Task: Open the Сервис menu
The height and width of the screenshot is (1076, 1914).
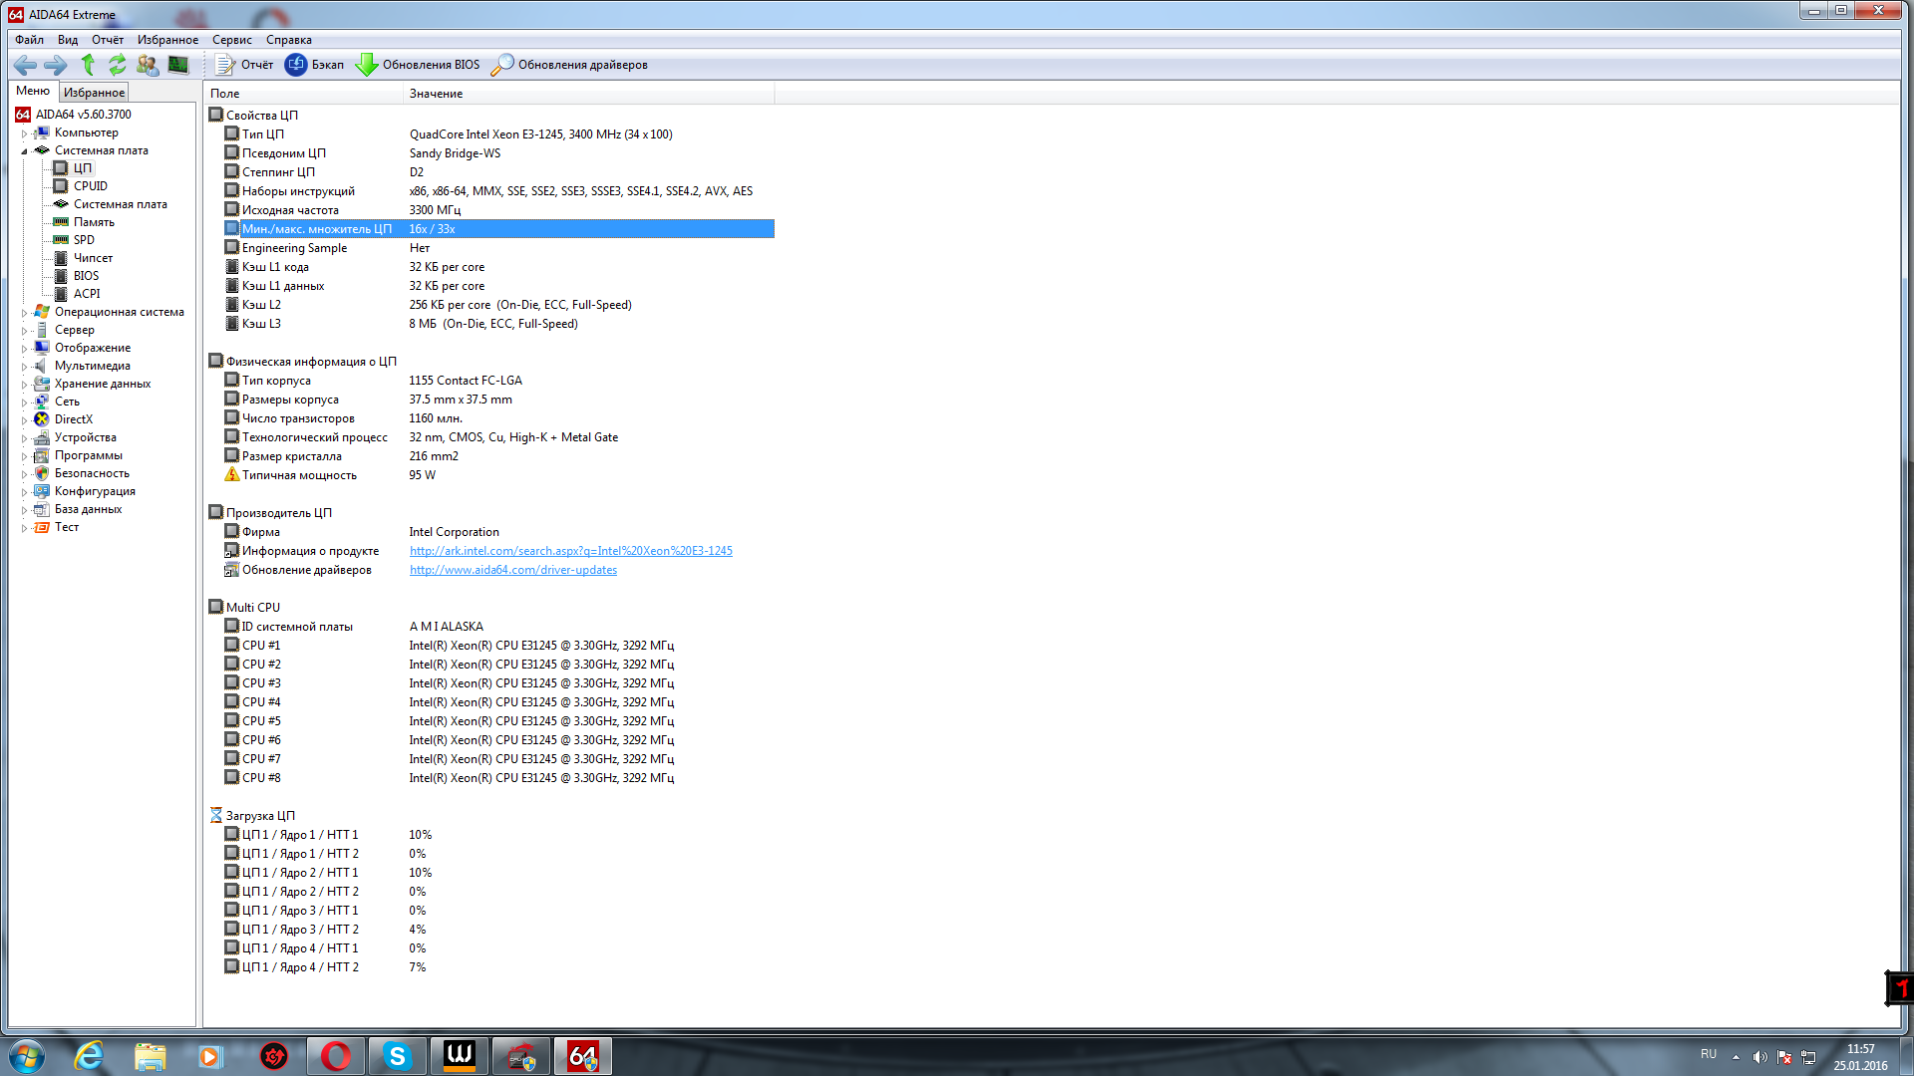Action: click(x=231, y=40)
